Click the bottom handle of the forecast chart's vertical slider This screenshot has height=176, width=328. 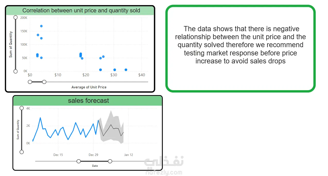tap(22, 152)
